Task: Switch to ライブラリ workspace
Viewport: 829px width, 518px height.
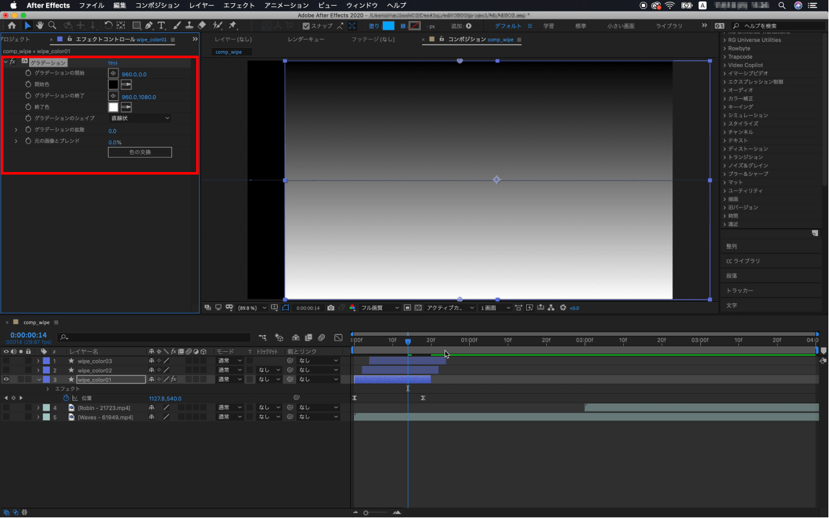Action: pos(669,26)
